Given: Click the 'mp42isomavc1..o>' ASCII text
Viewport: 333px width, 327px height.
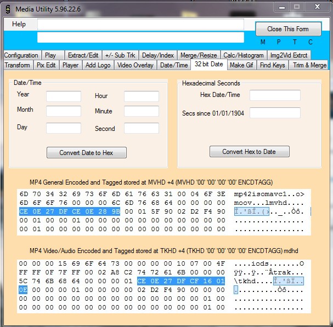Looking at the screenshot, I should 269,194.
